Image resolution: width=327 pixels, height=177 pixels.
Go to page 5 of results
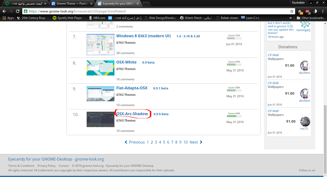(x=164, y=142)
